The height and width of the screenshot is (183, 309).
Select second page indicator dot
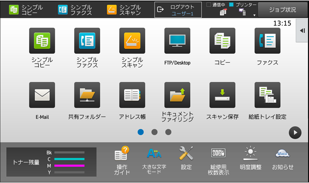[x=154, y=132]
